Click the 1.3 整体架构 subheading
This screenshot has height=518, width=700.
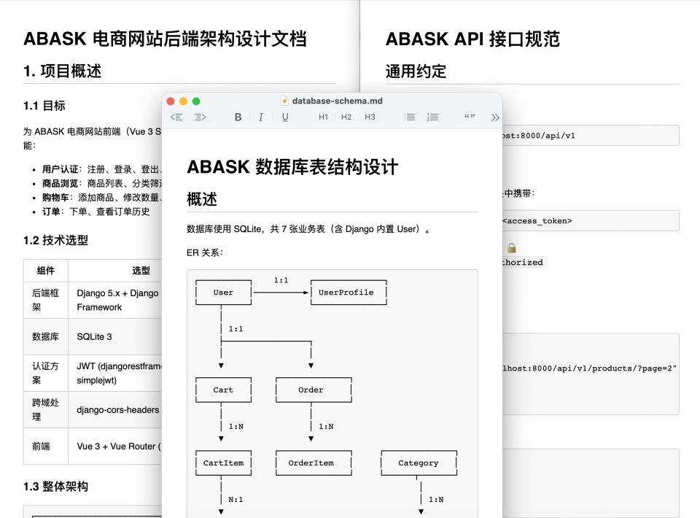point(56,487)
